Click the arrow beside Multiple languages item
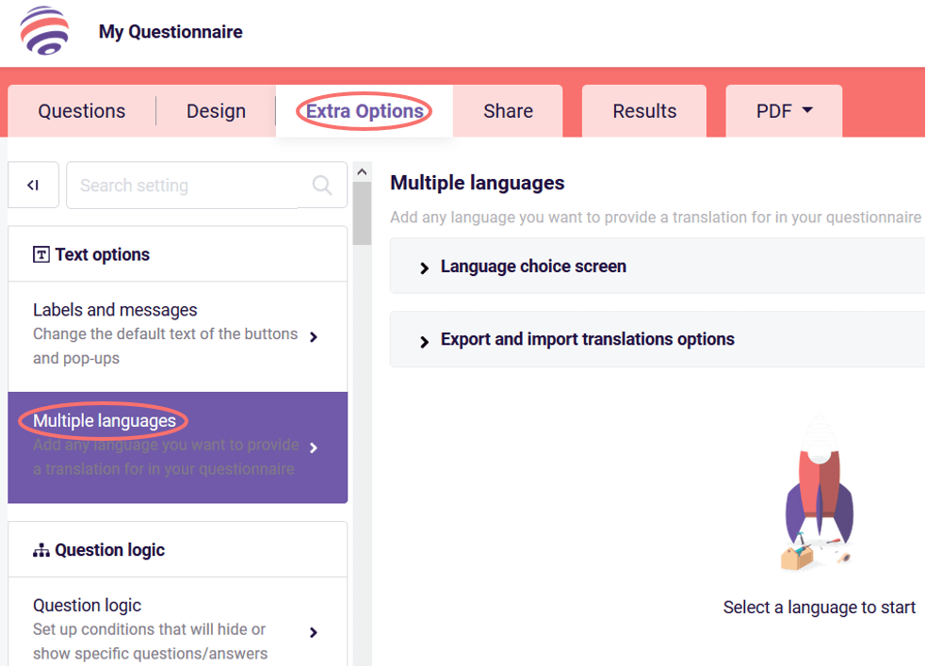 (x=314, y=448)
